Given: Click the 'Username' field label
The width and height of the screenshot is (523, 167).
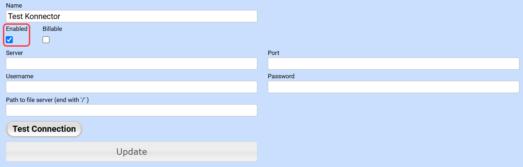Looking at the screenshot, I should (x=19, y=76).
